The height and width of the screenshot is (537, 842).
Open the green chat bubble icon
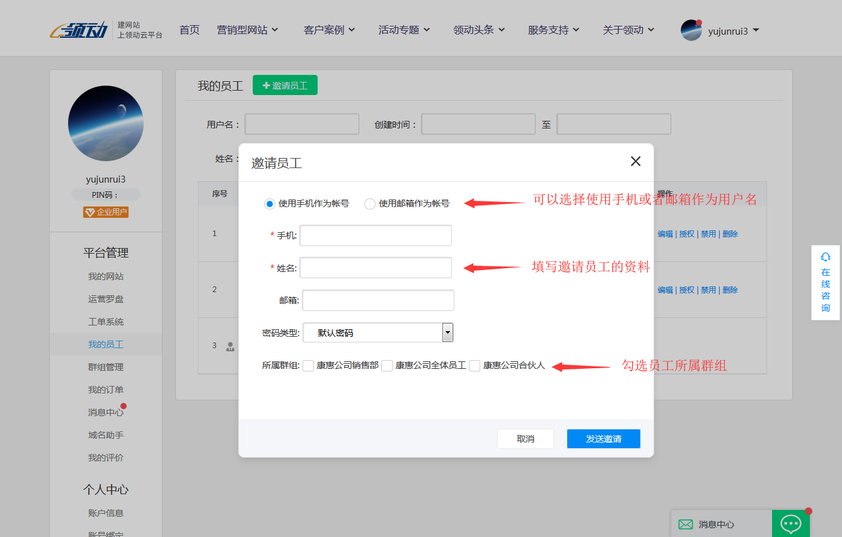[790, 523]
